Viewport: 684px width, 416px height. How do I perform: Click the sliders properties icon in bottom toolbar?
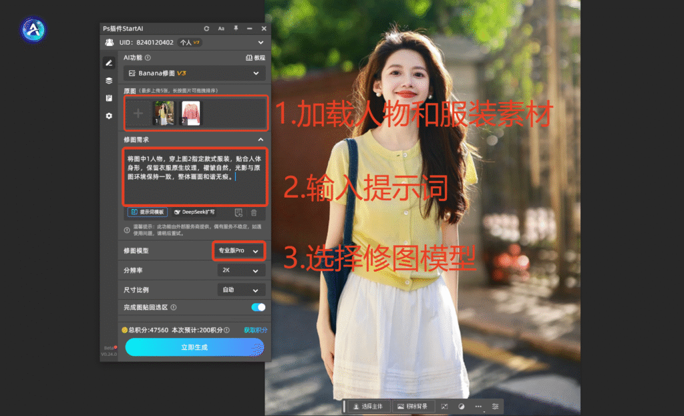click(495, 406)
